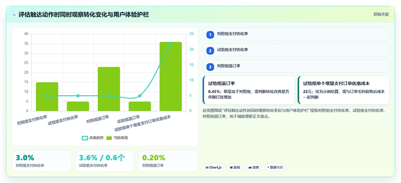
Task: Click the 试验组退订率 info card
Action: tap(248, 90)
